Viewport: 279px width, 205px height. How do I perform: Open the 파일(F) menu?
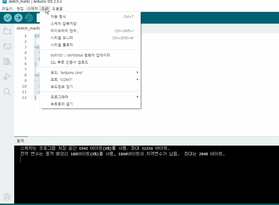point(7,9)
